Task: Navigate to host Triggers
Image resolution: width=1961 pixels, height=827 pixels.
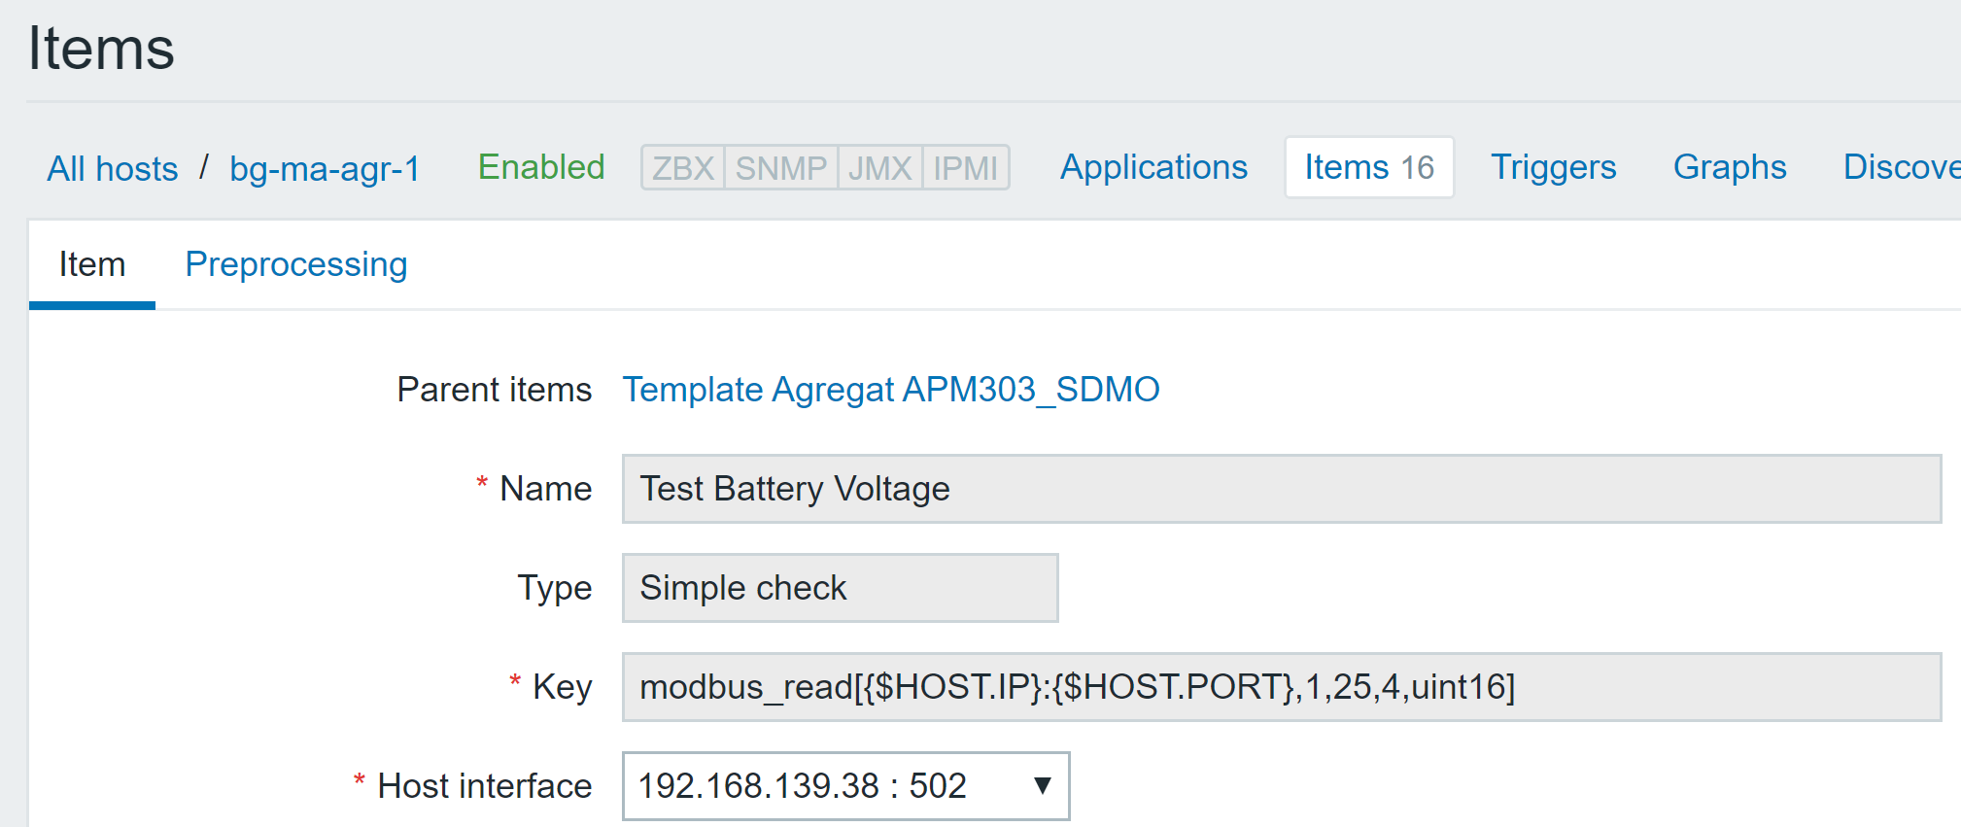Action: (1553, 167)
